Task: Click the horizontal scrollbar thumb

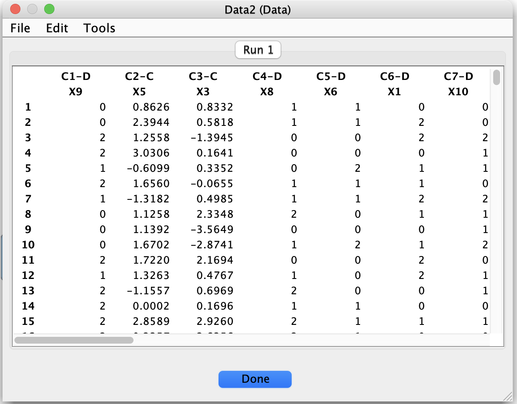Action: [74, 340]
